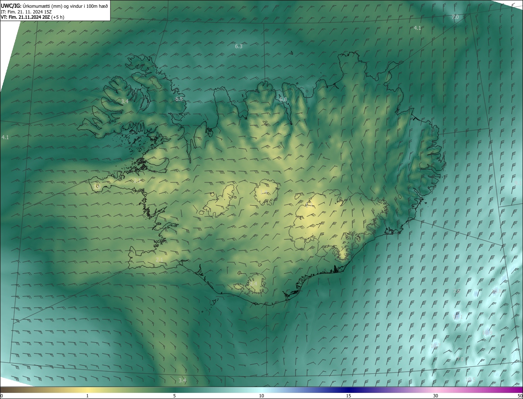Click the colorbar tick labeled 0
The image size is (523, 399).
(x=2, y=396)
